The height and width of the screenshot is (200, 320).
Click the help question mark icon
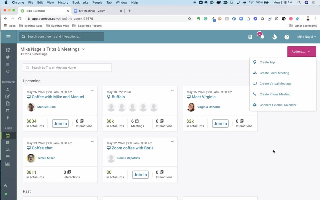tap(286, 37)
